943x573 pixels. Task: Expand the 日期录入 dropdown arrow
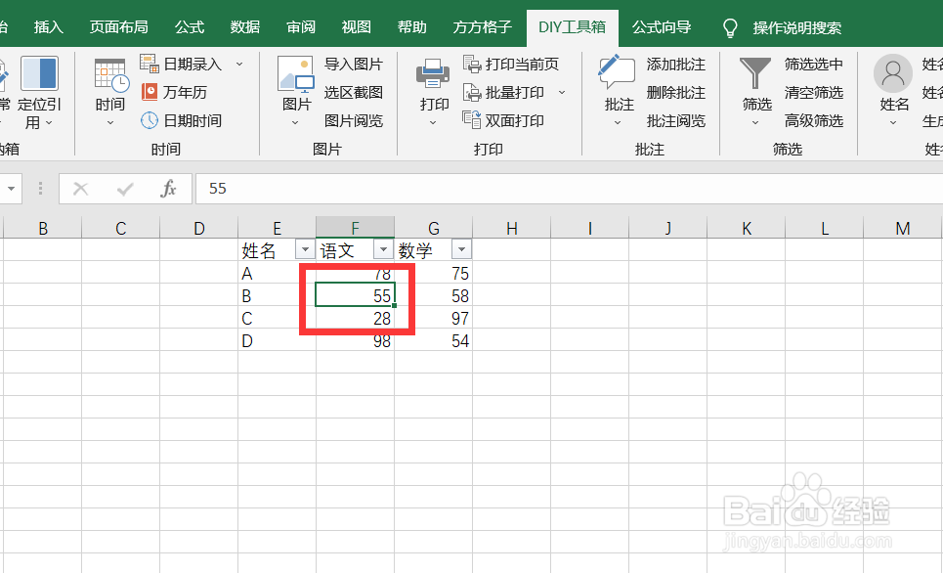tap(239, 64)
